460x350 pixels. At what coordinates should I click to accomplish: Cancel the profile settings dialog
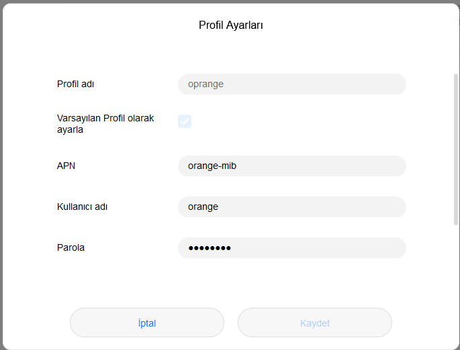click(x=146, y=323)
